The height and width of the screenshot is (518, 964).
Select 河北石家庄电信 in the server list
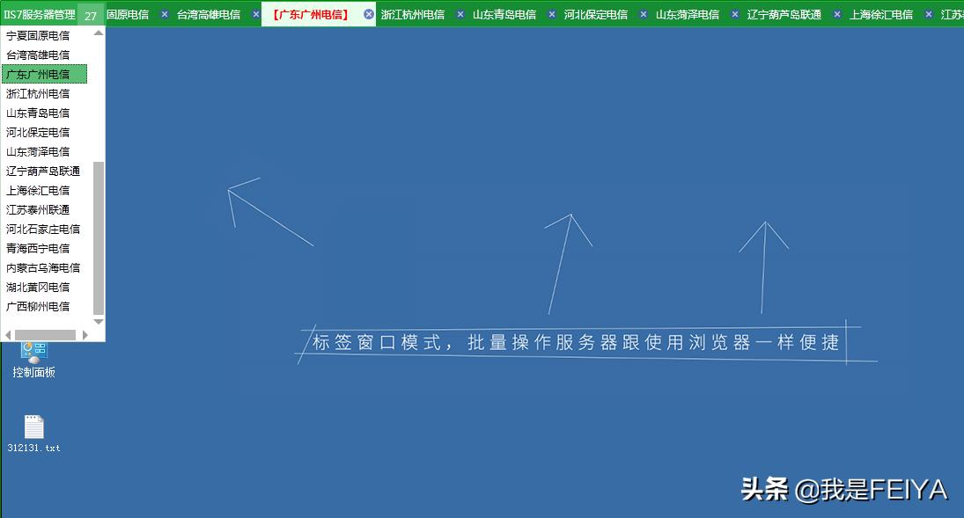[44, 229]
